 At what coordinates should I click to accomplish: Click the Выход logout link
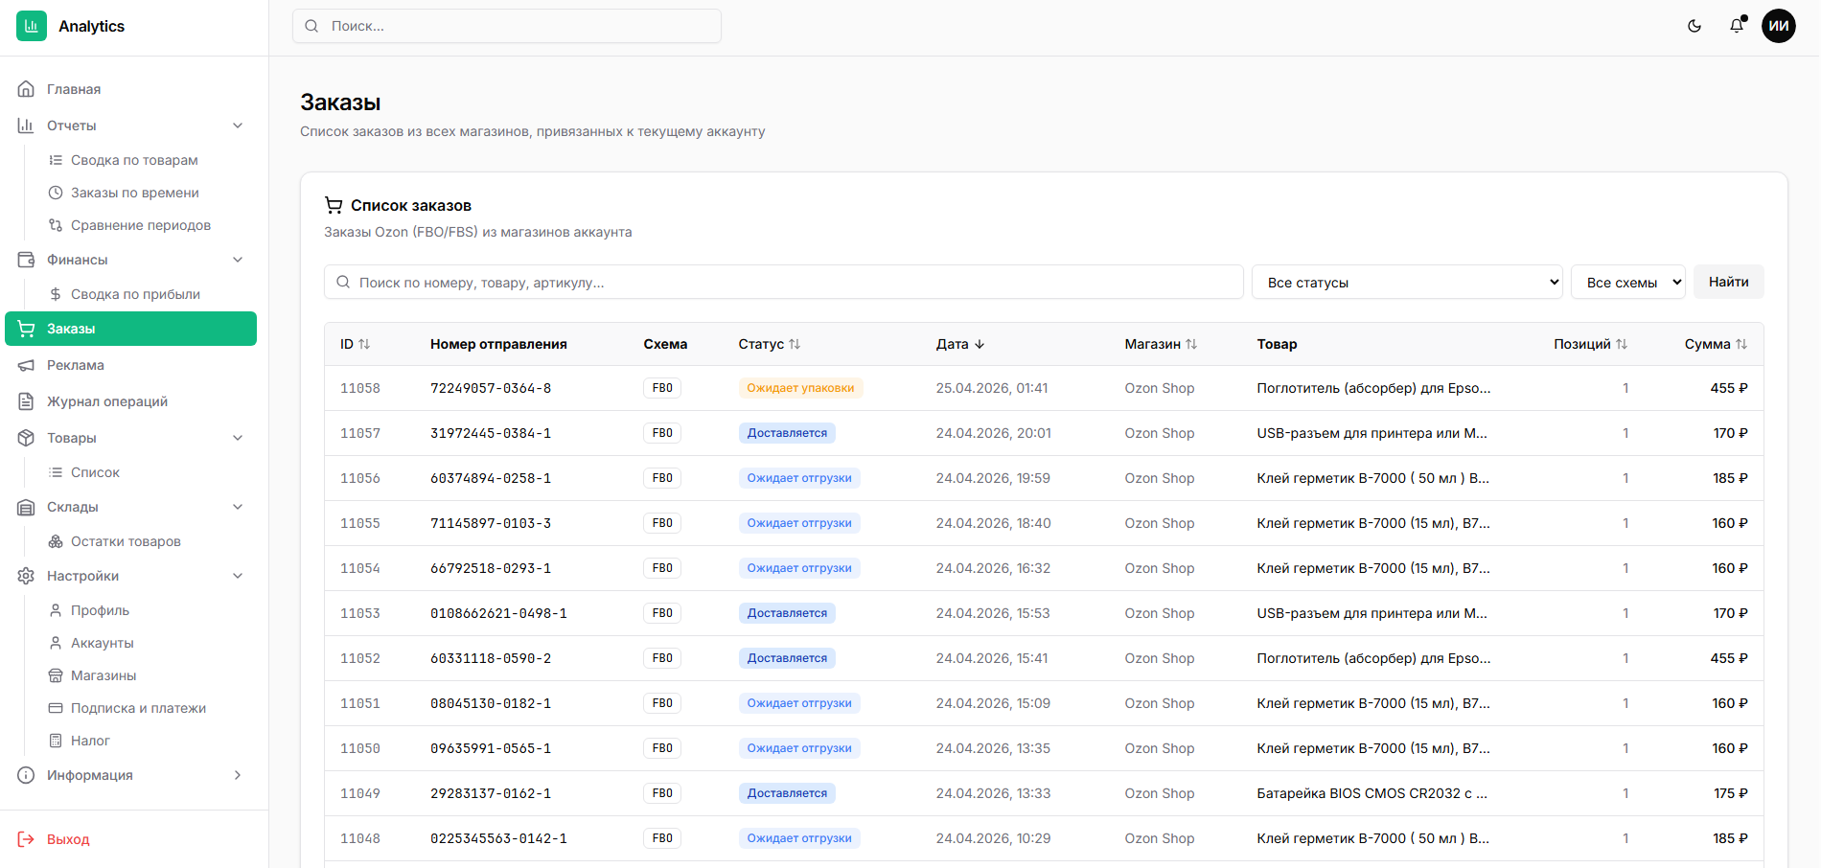tap(68, 839)
